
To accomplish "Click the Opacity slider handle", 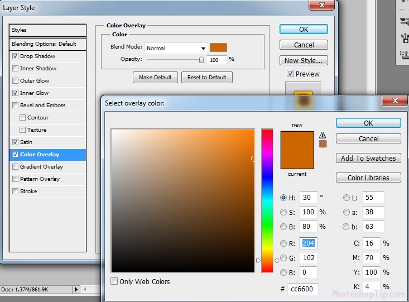I will point(201,60).
